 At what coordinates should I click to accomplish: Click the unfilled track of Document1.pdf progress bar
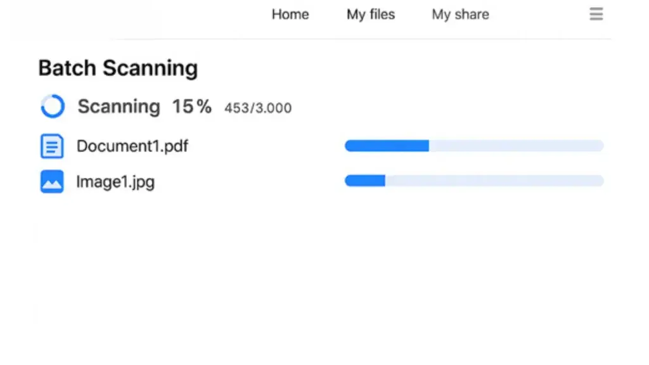click(x=516, y=146)
